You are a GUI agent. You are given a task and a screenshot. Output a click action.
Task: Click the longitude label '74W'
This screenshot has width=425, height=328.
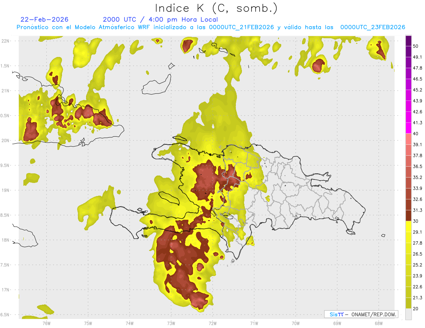click(x=130, y=323)
